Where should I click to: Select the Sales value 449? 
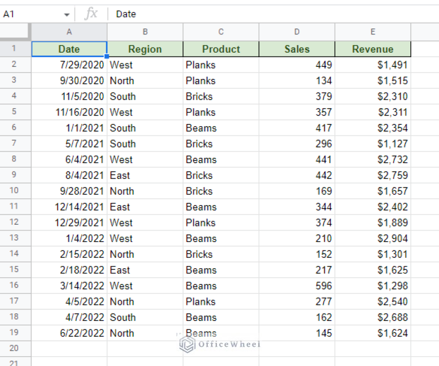point(297,65)
